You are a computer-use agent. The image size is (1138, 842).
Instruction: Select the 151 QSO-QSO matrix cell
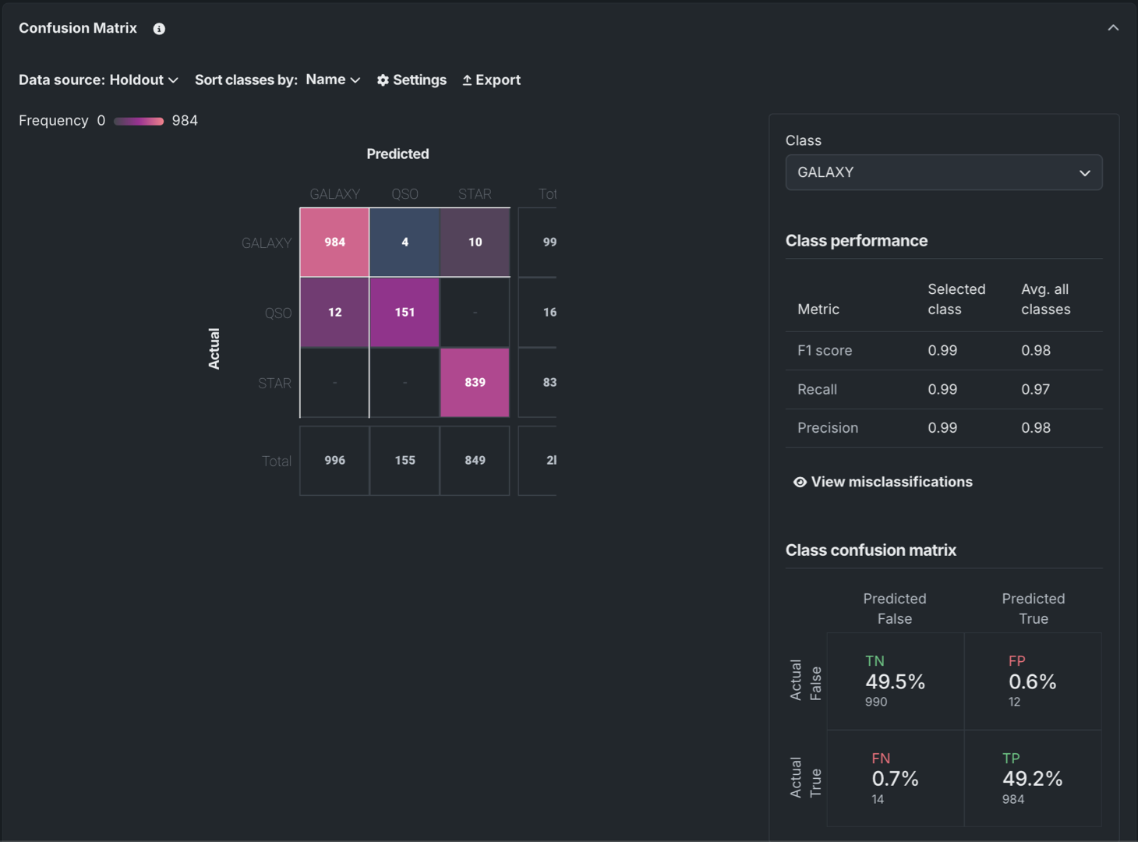coord(405,313)
